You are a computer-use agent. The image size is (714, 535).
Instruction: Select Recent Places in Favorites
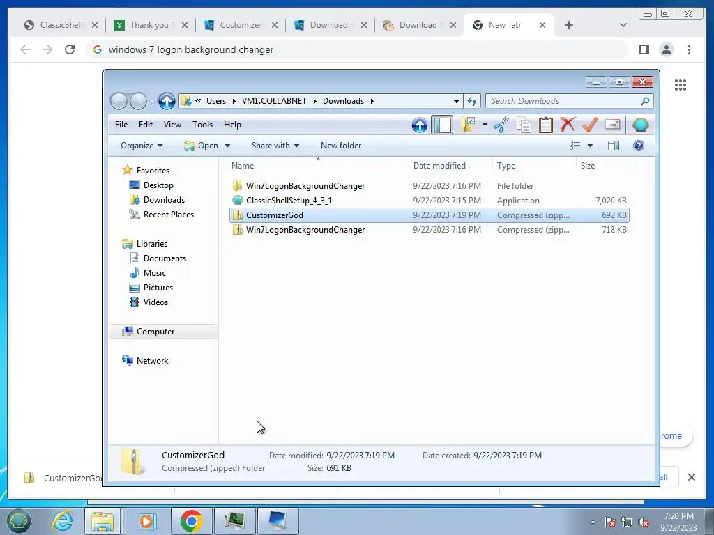[169, 215]
